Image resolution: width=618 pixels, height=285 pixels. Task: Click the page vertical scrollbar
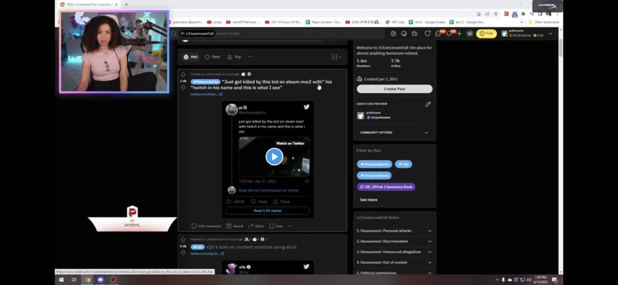(x=560, y=48)
